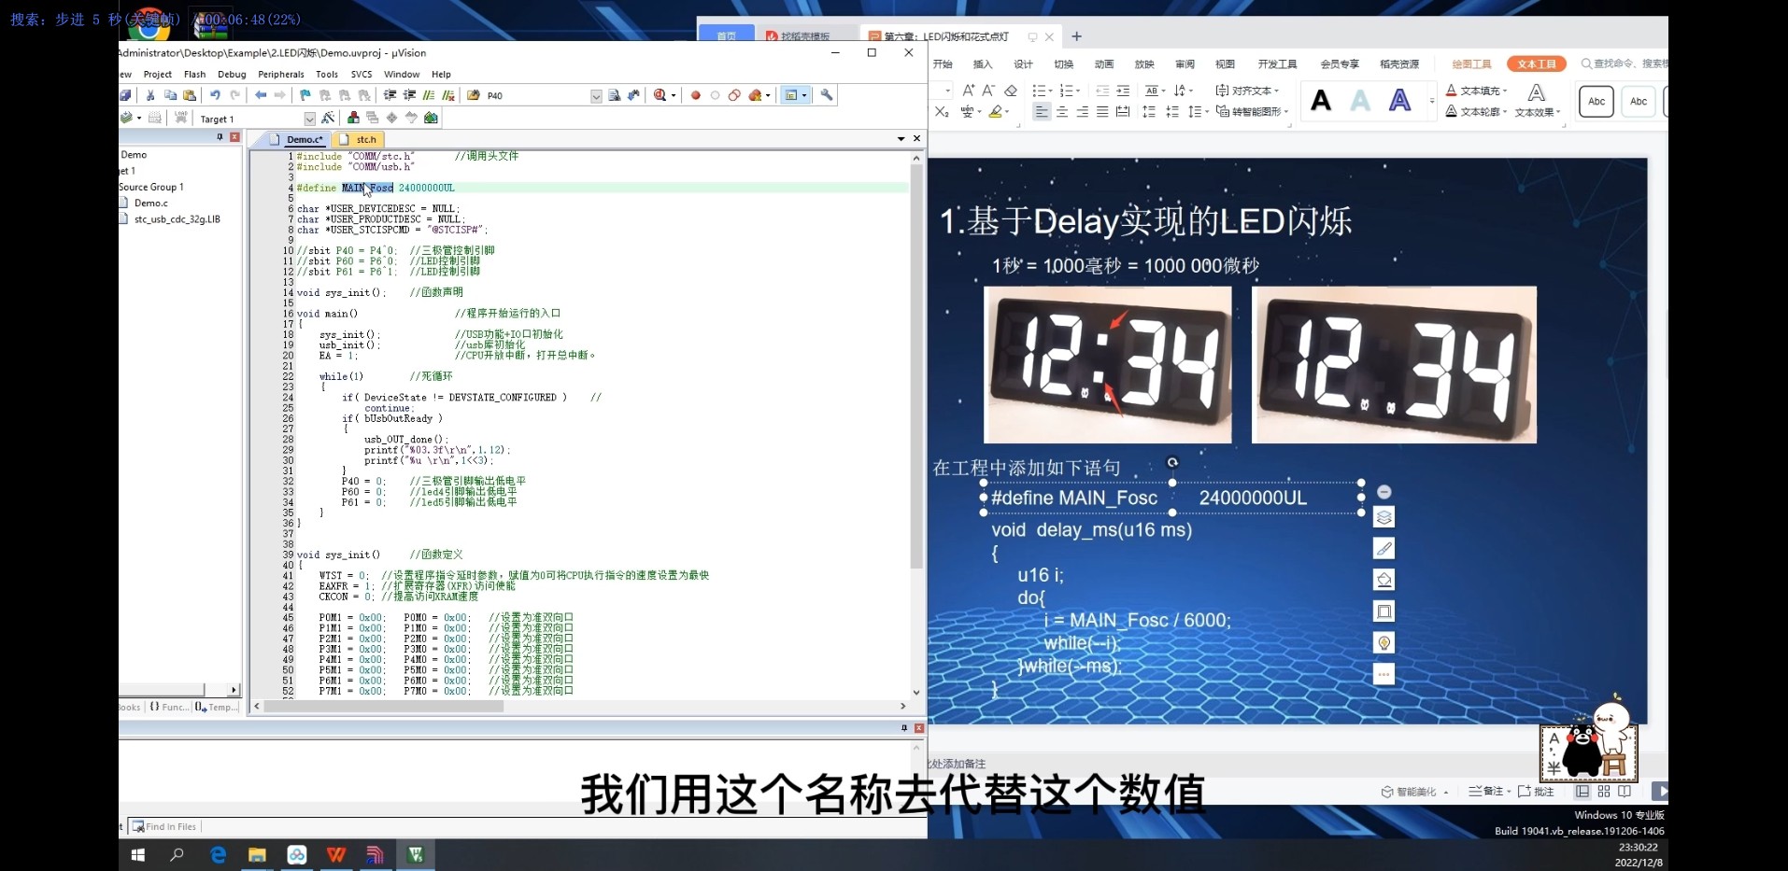This screenshot has width=1788, height=871.
Task: Indent selected lines in µVision
Action: tap(390, 95)
